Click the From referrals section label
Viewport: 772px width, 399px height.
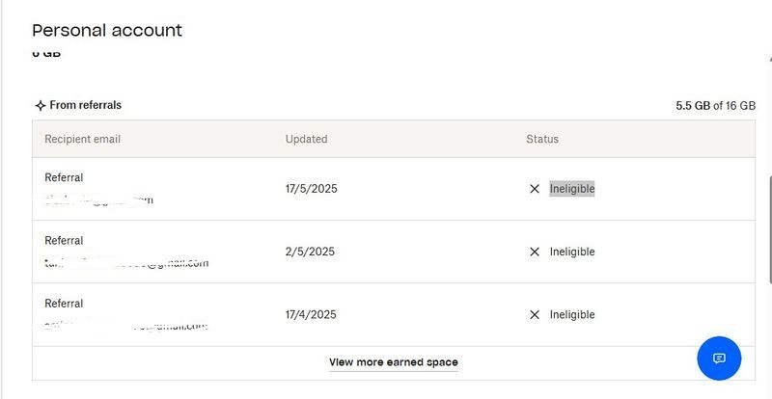click(x=85, y=105)
